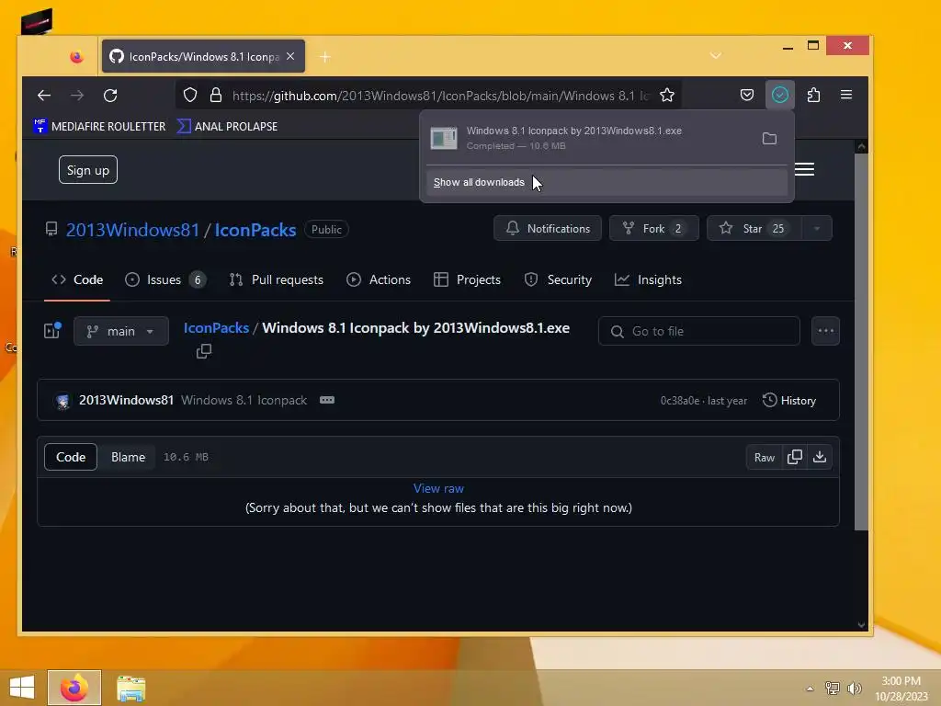
Task: Go to the Actions tab
Action: (379, 279)
